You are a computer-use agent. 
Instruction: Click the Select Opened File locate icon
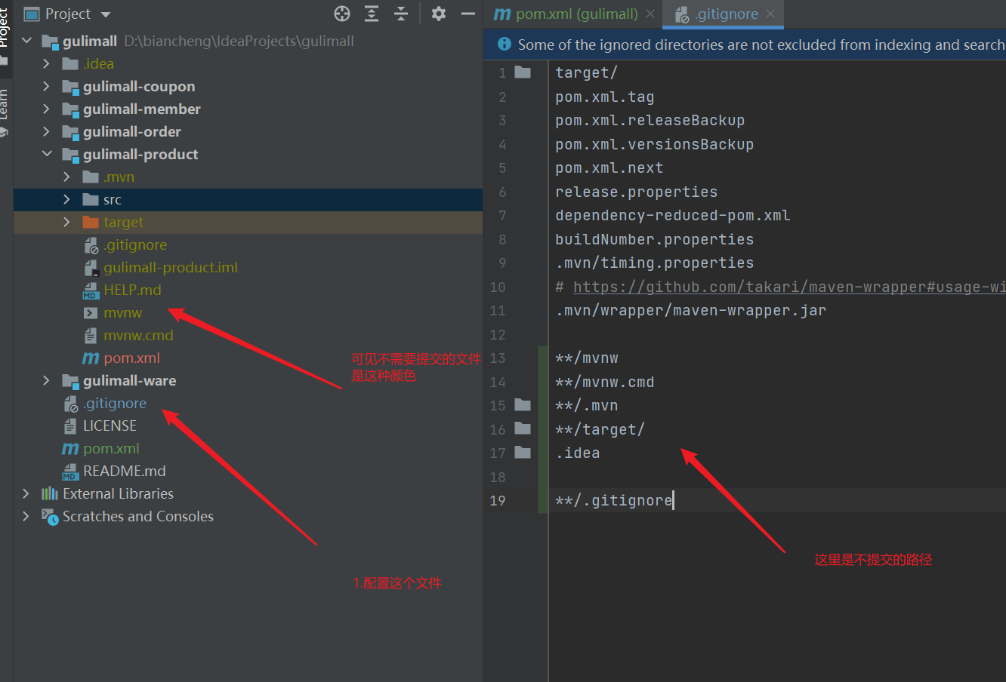(x=342, y=14)
